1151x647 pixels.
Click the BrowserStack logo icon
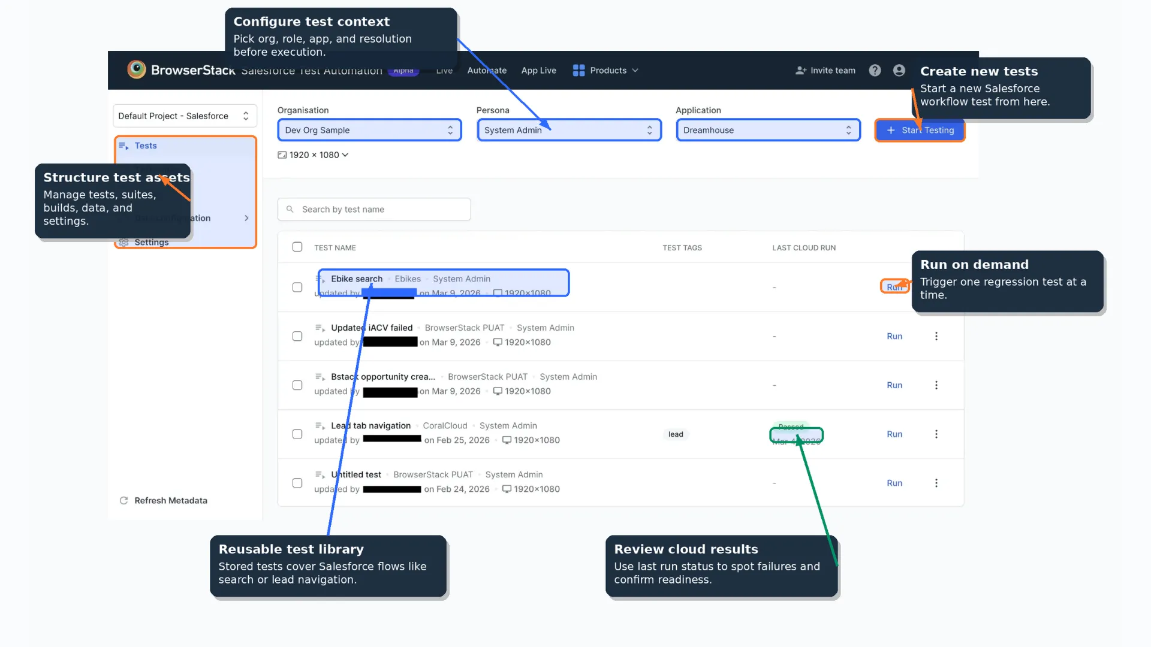[x=137, y=69]
